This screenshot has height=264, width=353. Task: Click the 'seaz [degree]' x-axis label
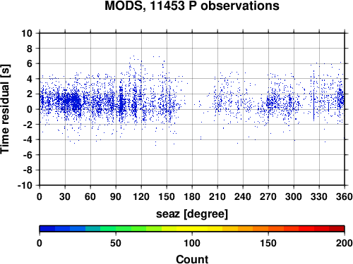point(192,214)
